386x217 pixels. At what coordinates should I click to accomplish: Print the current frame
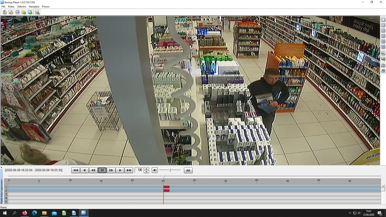pos(17,12)
